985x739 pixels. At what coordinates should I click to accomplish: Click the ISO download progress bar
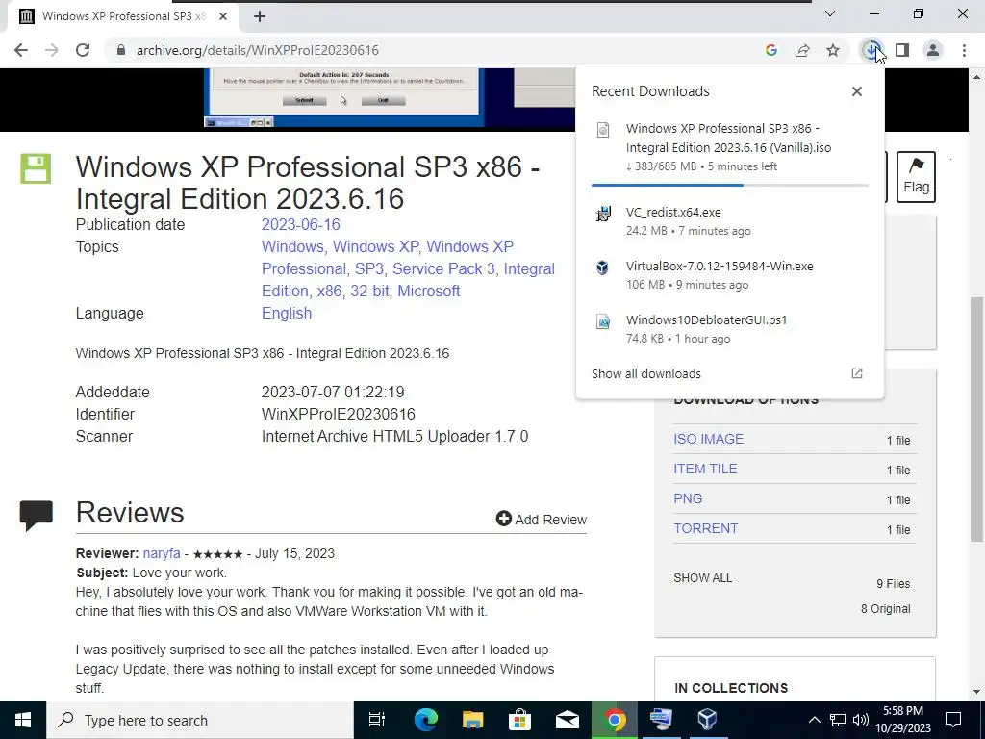(730, 186)
